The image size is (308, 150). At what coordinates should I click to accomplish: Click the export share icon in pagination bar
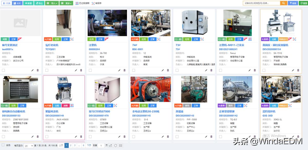(x=110, y=146)
